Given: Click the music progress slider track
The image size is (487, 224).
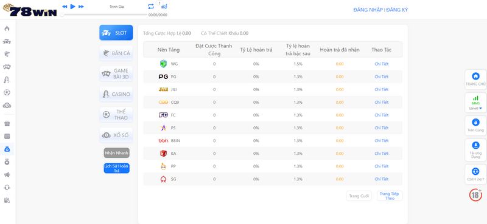Looking at the screenshot, I should 104,15.
